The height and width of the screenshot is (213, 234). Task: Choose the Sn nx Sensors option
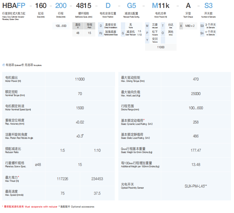(x=202, y=33)
